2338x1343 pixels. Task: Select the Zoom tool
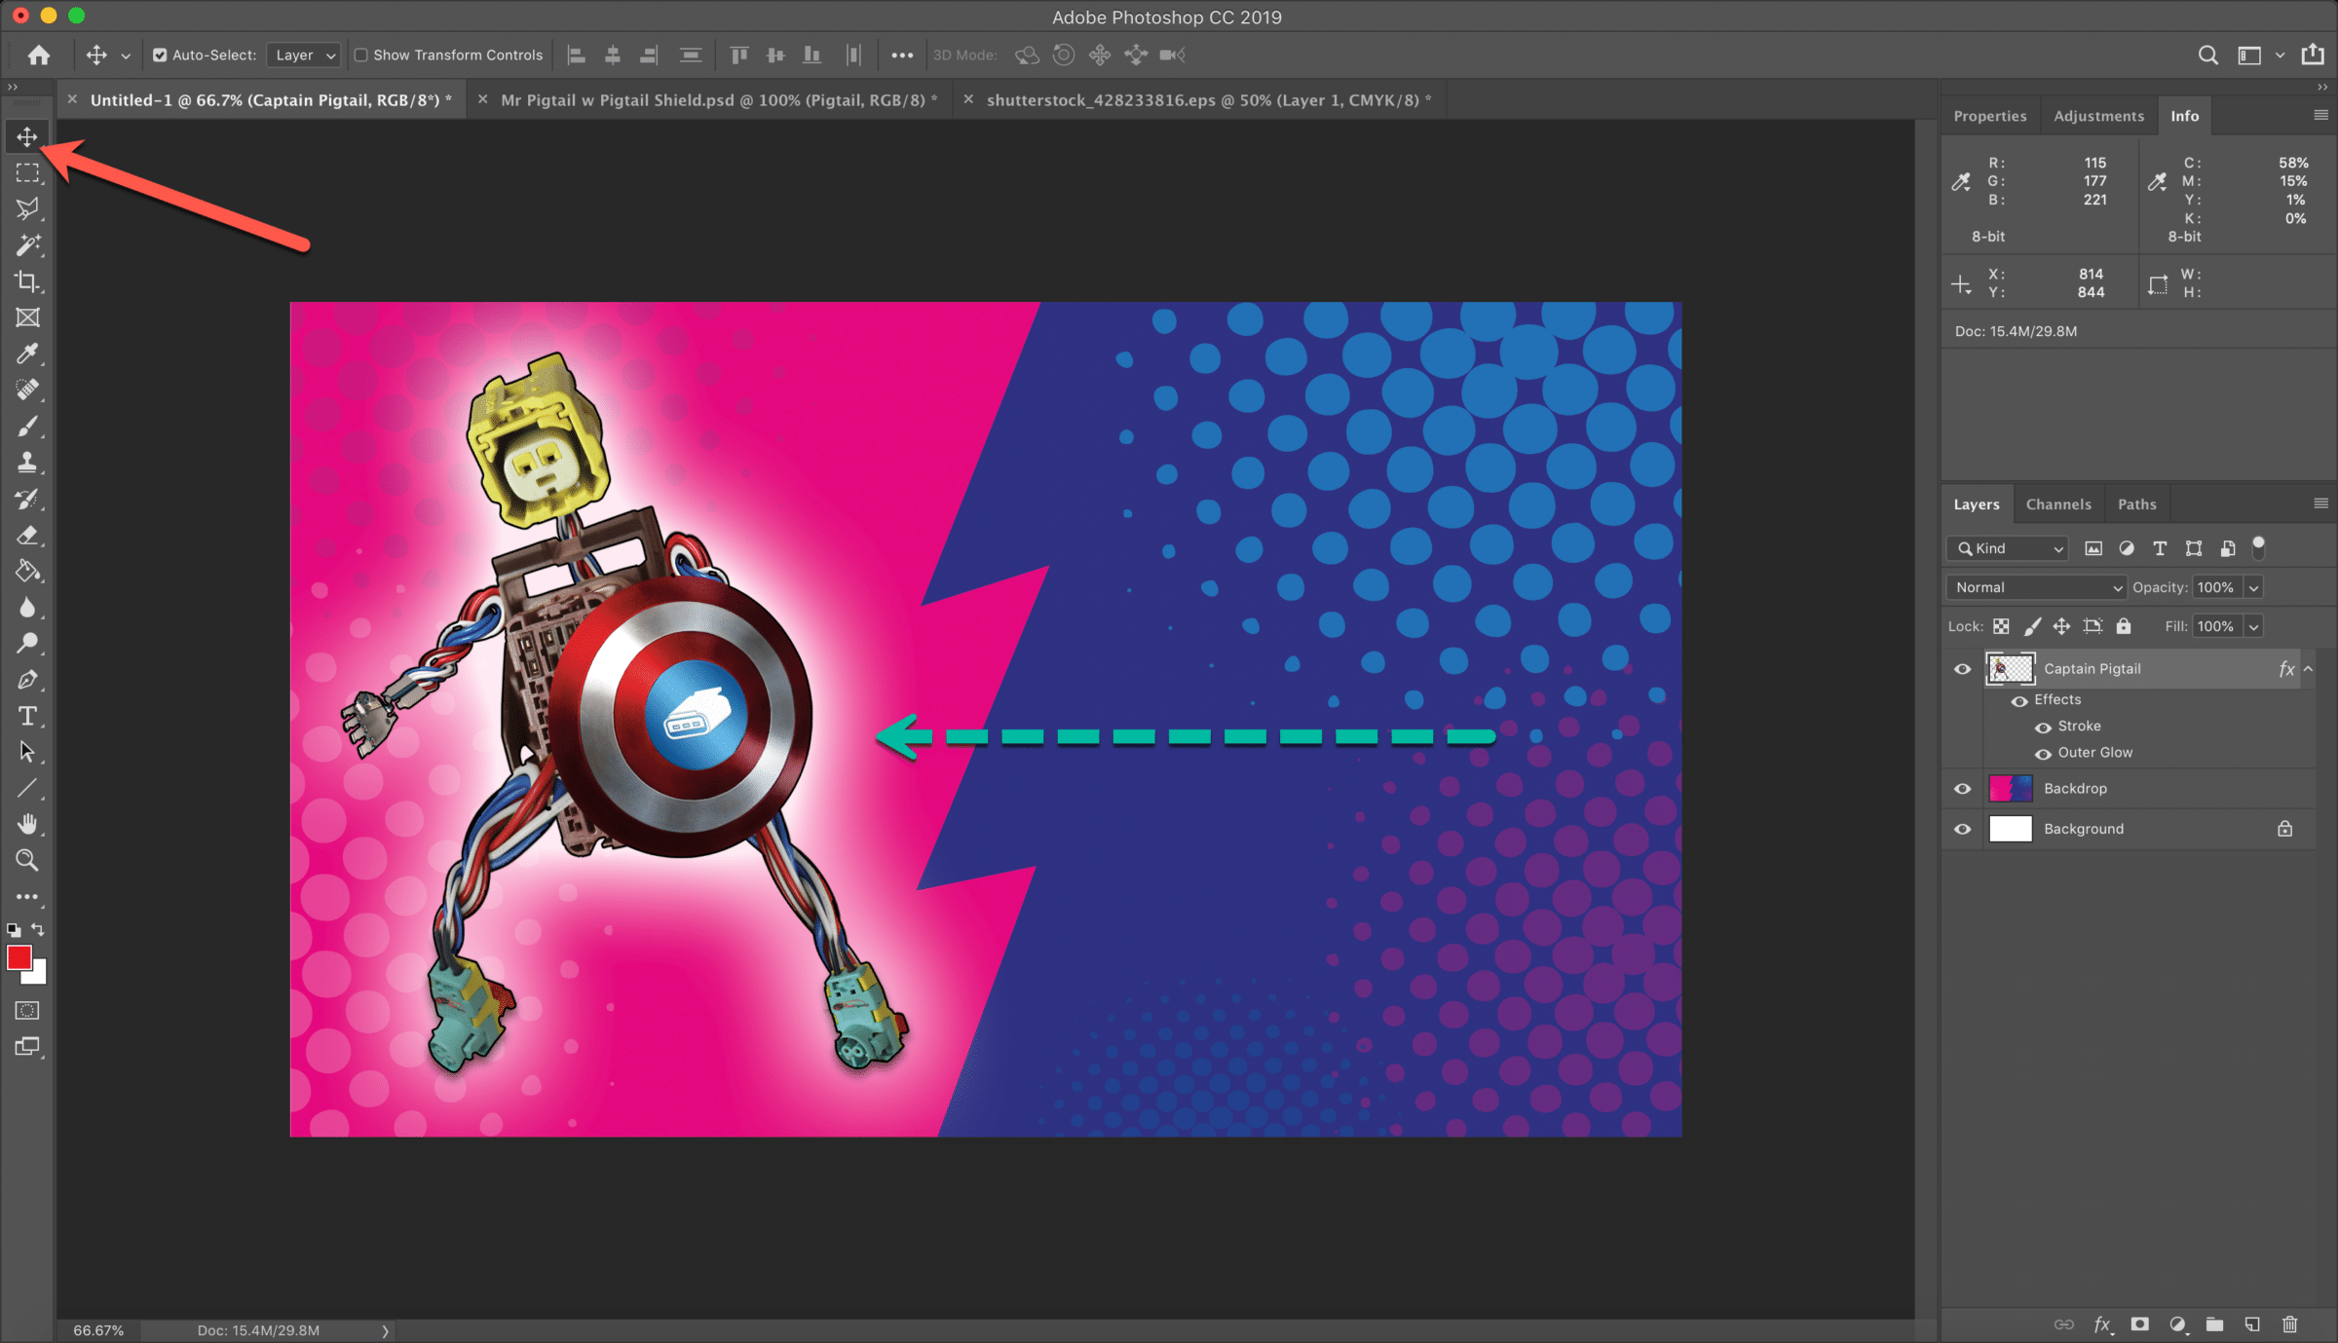tap(27, 860)
